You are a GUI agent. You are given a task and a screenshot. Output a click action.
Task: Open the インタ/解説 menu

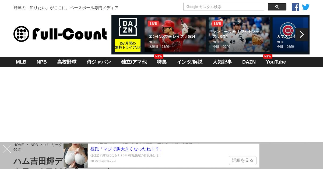tap(189, 62)
